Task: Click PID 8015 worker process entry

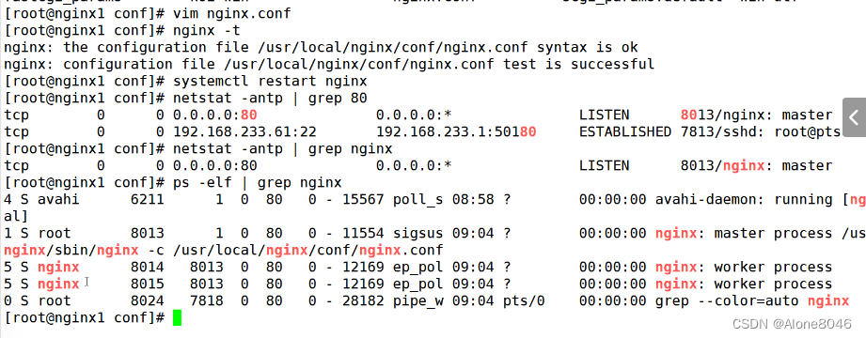Action: pyautogui.click(x=147, y=284)
